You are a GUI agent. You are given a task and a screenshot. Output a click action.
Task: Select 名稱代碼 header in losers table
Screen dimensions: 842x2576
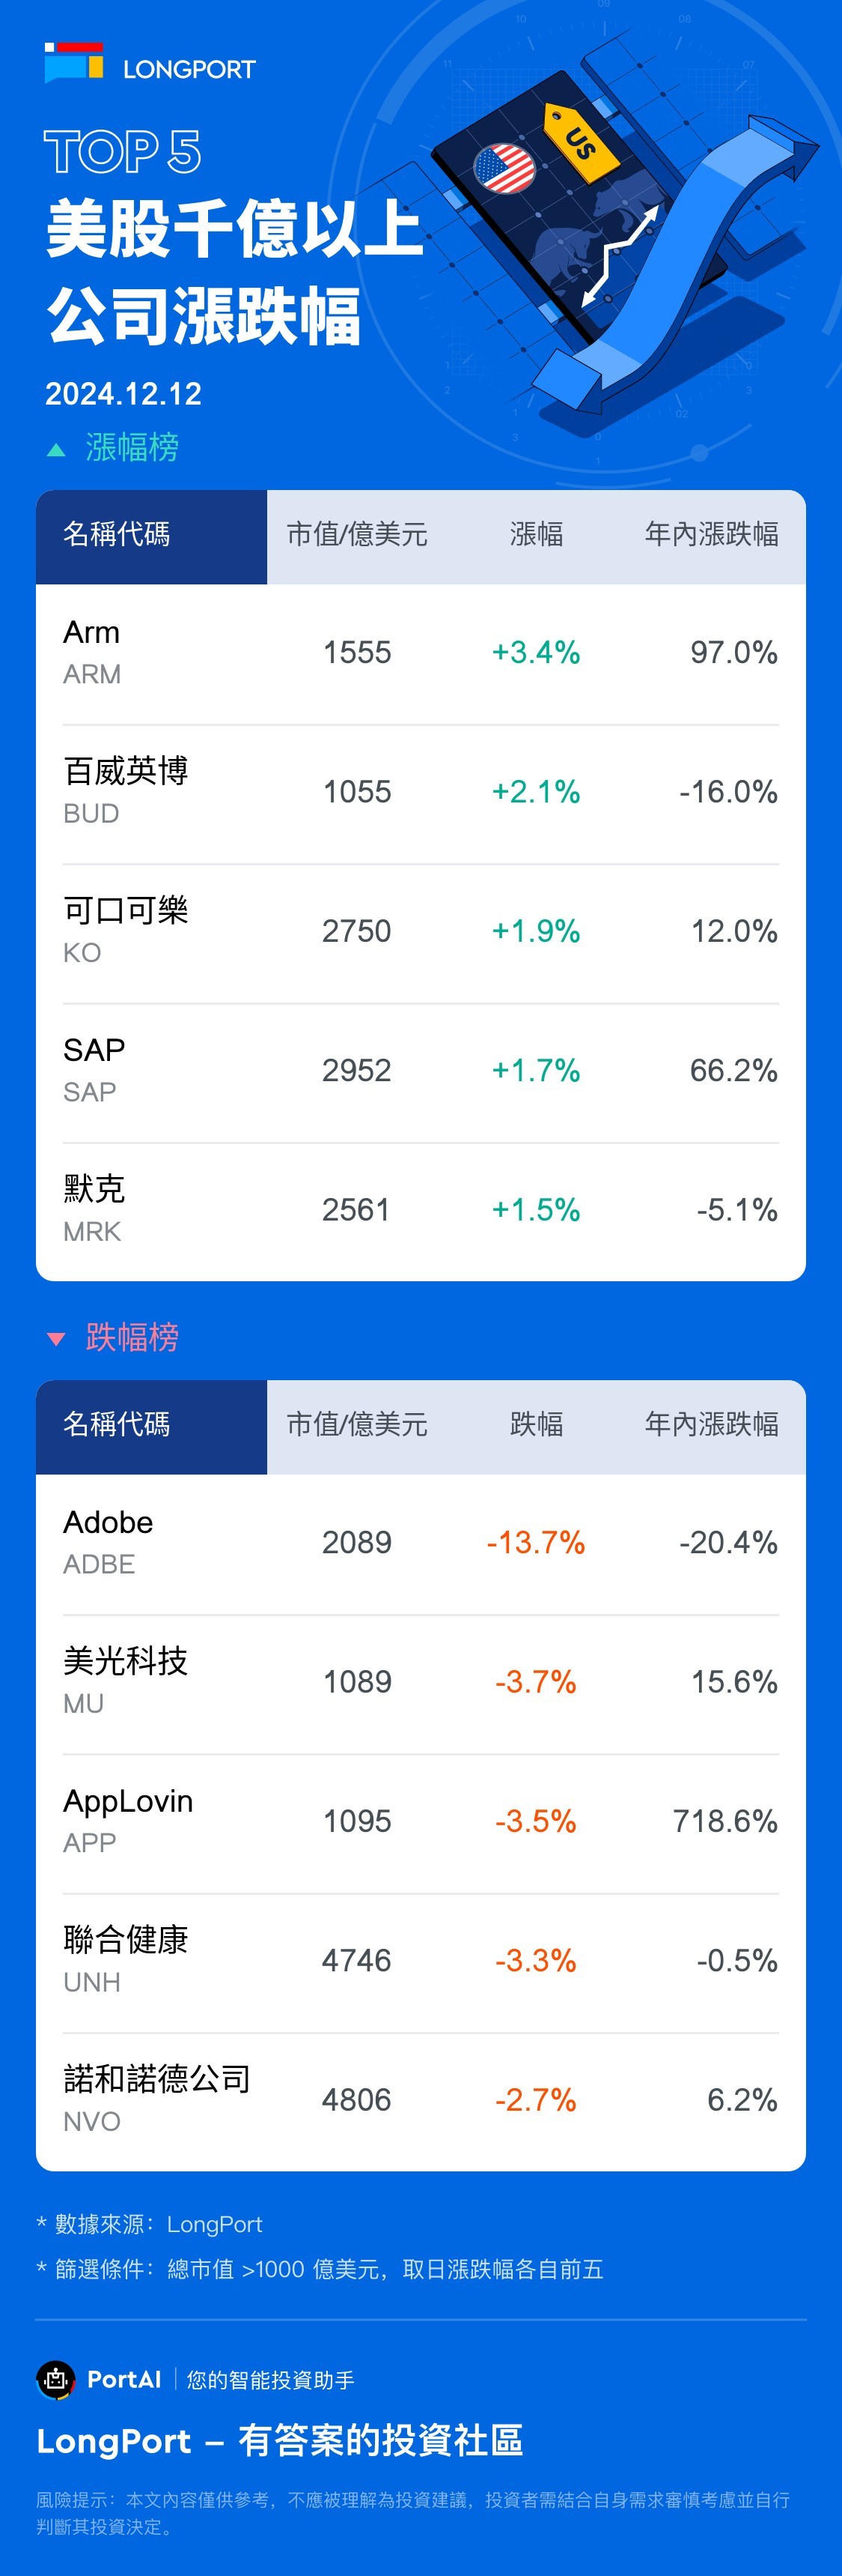pyautogui.click(x=117, y=1424)
